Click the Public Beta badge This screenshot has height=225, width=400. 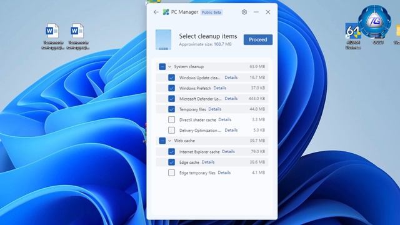[211, 12]
